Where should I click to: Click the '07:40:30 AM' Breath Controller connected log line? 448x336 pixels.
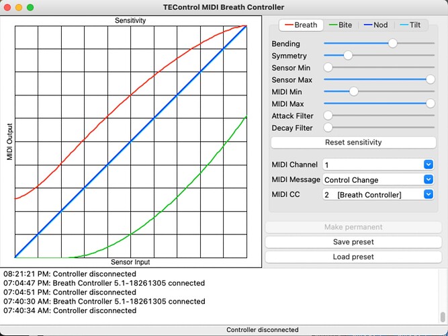click(x=104, y=302)
